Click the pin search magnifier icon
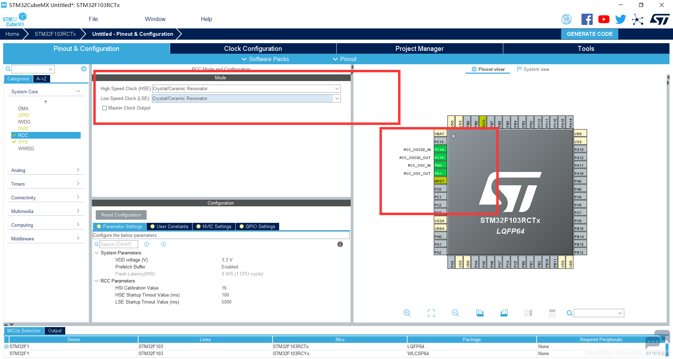Viewport: 673px width, 359px height. point(570,313)
